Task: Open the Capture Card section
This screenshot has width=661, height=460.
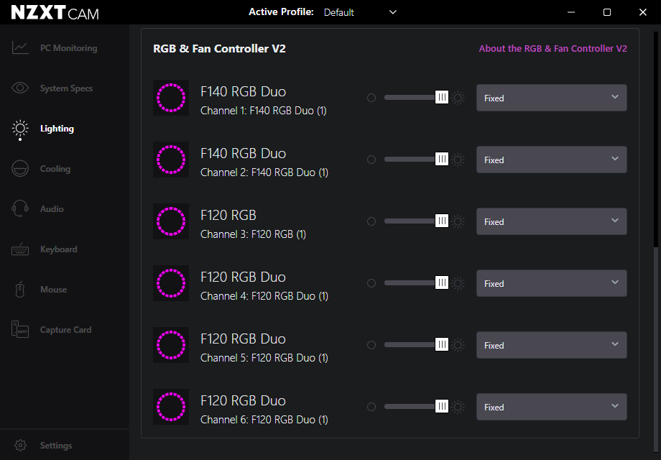Action: tap(64, 329)
